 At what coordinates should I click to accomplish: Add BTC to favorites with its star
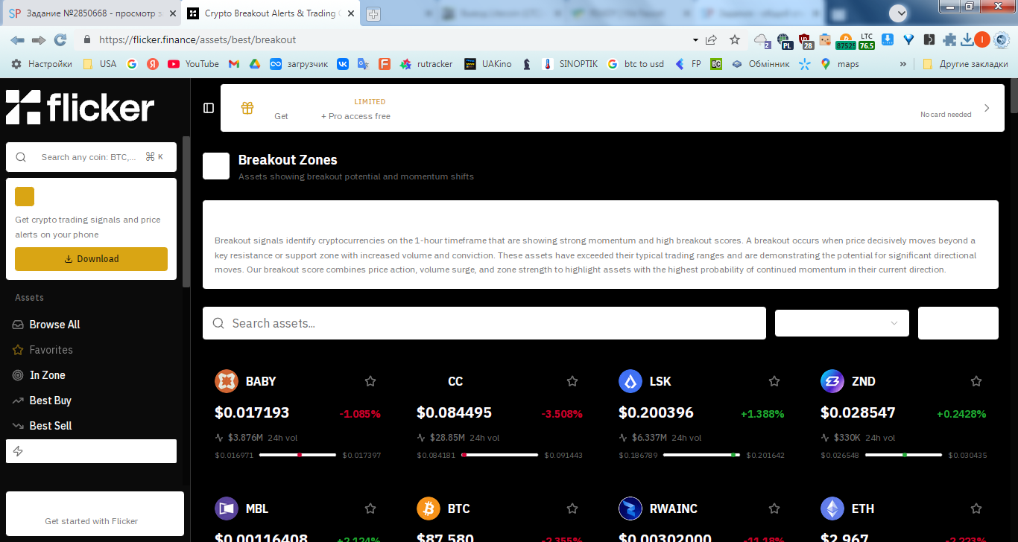(572, 508)
